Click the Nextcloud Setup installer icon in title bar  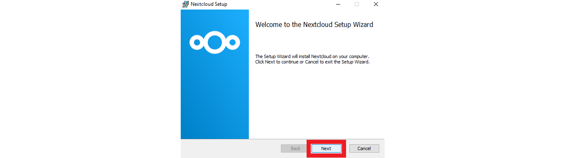pyautogui.click(x=186, y=4)
